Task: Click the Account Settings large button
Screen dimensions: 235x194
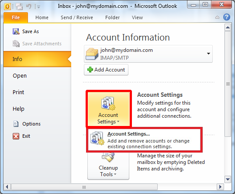Action: tap(108, 109)
